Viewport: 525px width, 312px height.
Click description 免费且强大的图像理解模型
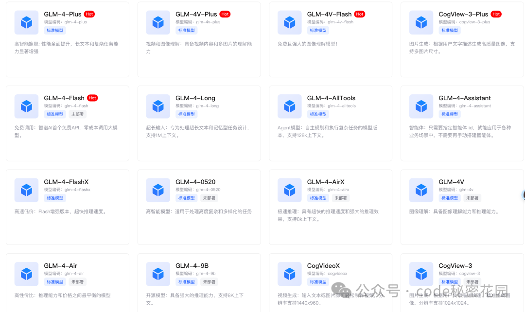[x=307, y=44]
